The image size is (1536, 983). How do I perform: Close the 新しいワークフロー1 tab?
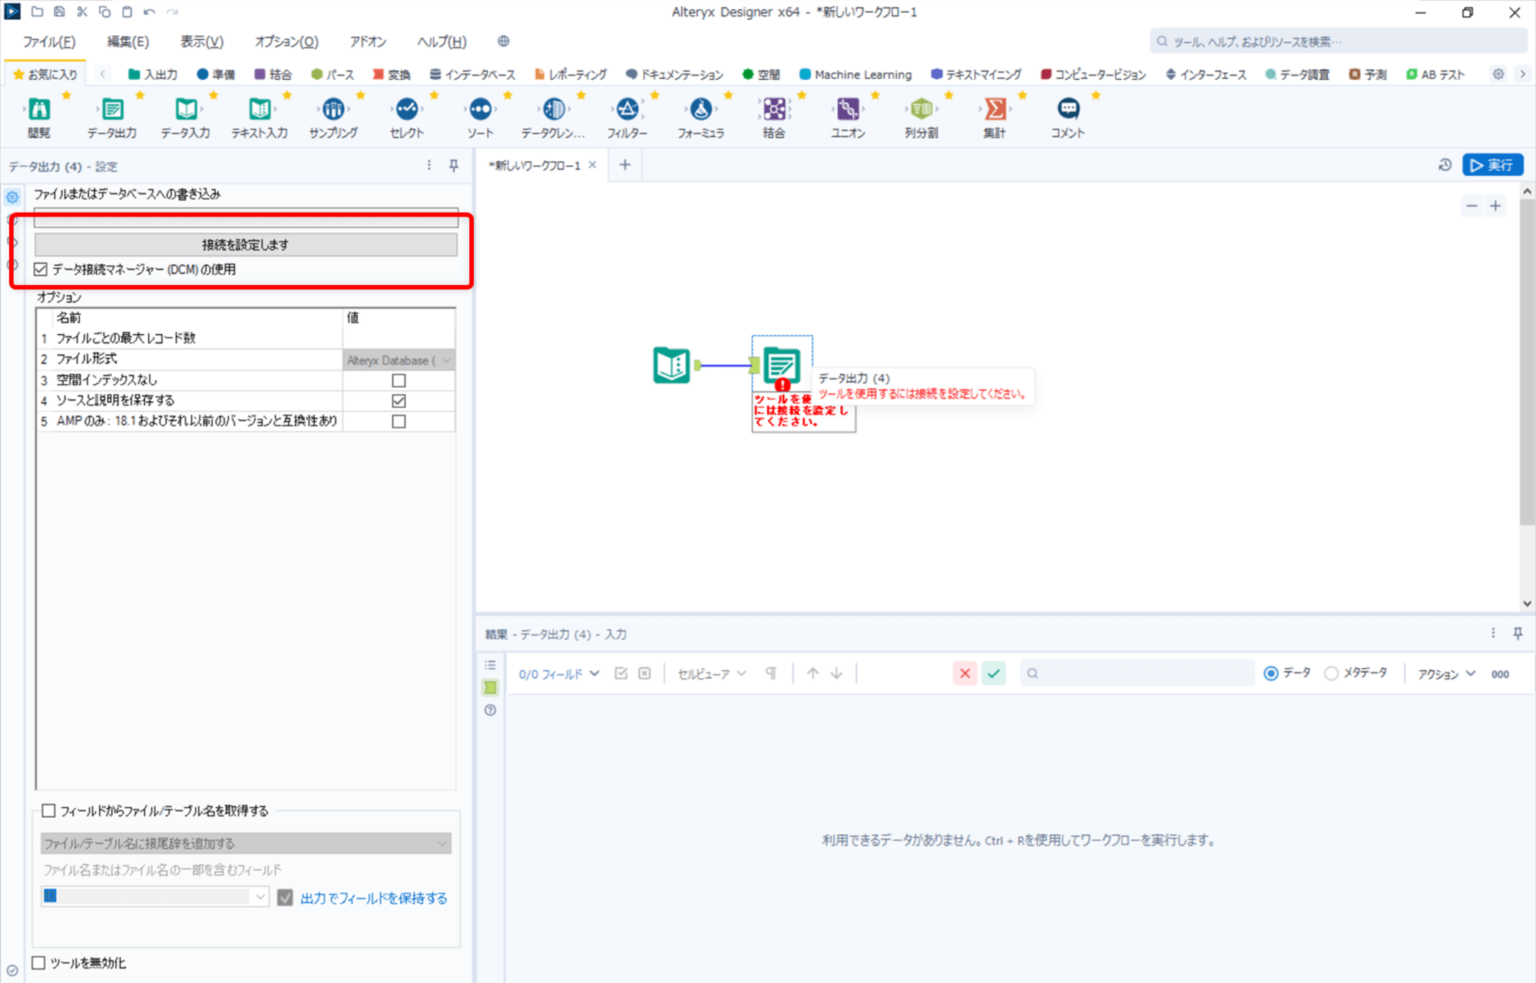click(x=592, y=165)
